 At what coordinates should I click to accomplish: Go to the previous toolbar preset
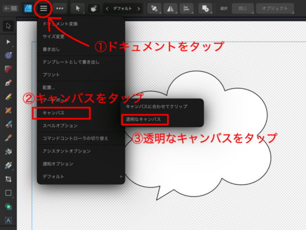click(107, 8)
